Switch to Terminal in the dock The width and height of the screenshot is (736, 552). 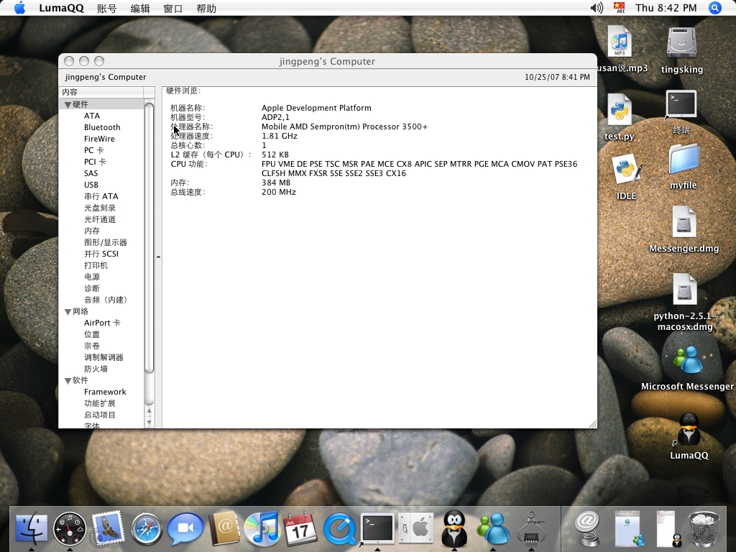coord(377,528)
